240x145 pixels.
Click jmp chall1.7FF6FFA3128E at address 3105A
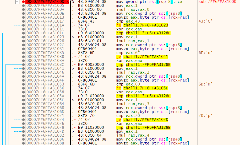(x=143, y=96)
